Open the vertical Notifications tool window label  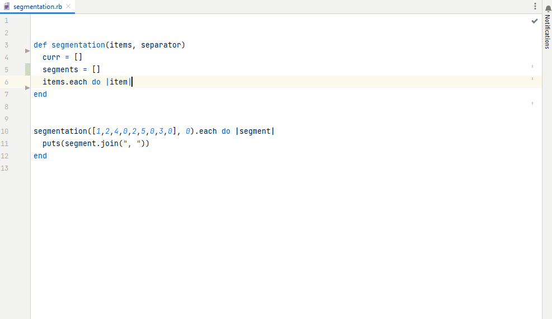[x=548, y=32]
